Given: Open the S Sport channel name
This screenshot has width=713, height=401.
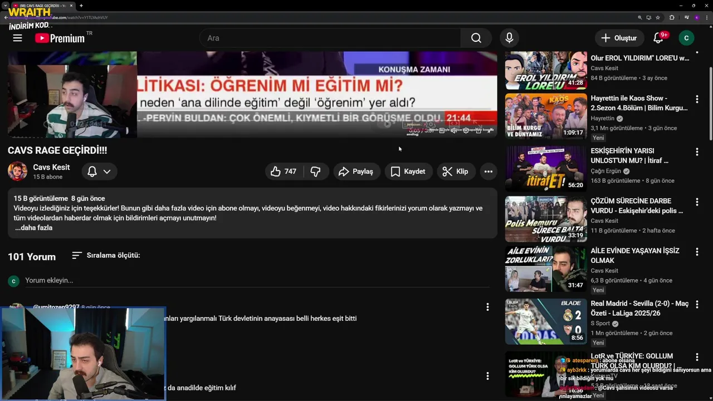Looking at the screenshot, I should pyautogui.click(x=600, y=324).
